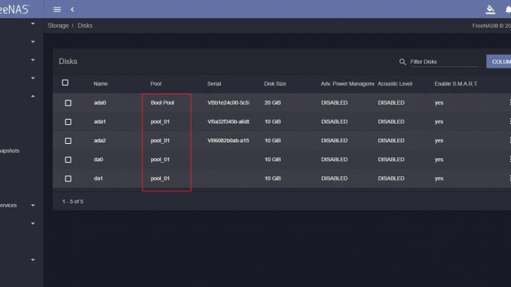Collapse sidebar with the back chevron
Viewport: 511px width, 287px height.
tap(72, 10)
